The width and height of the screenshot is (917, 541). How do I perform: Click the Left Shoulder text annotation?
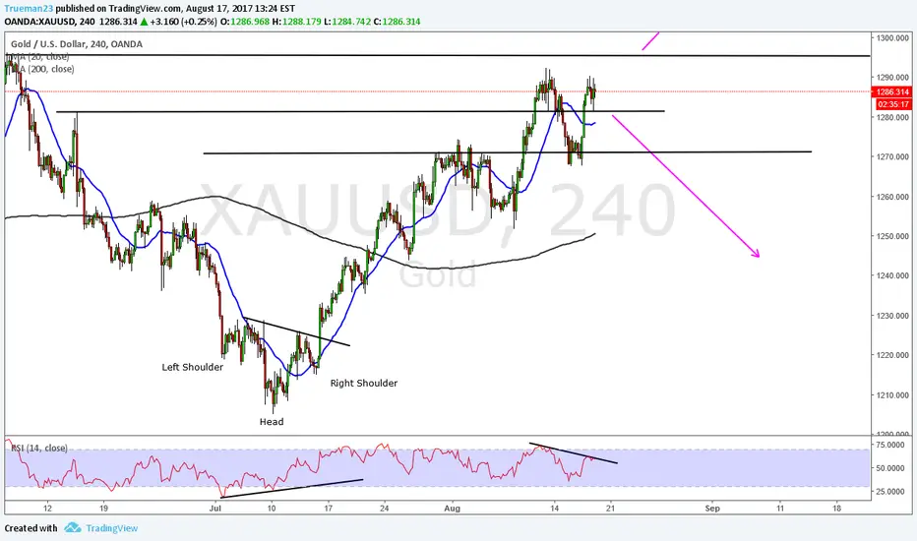[193, 367]
